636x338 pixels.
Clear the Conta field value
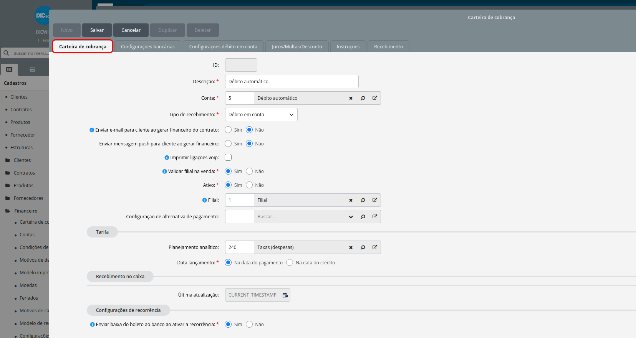click(x=351, y=98)
